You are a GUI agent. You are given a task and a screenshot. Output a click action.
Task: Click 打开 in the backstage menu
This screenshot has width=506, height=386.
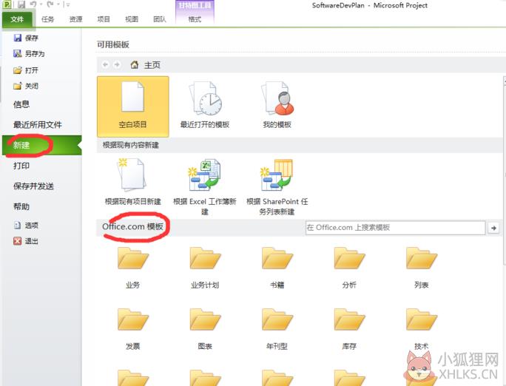coord(26,70)
